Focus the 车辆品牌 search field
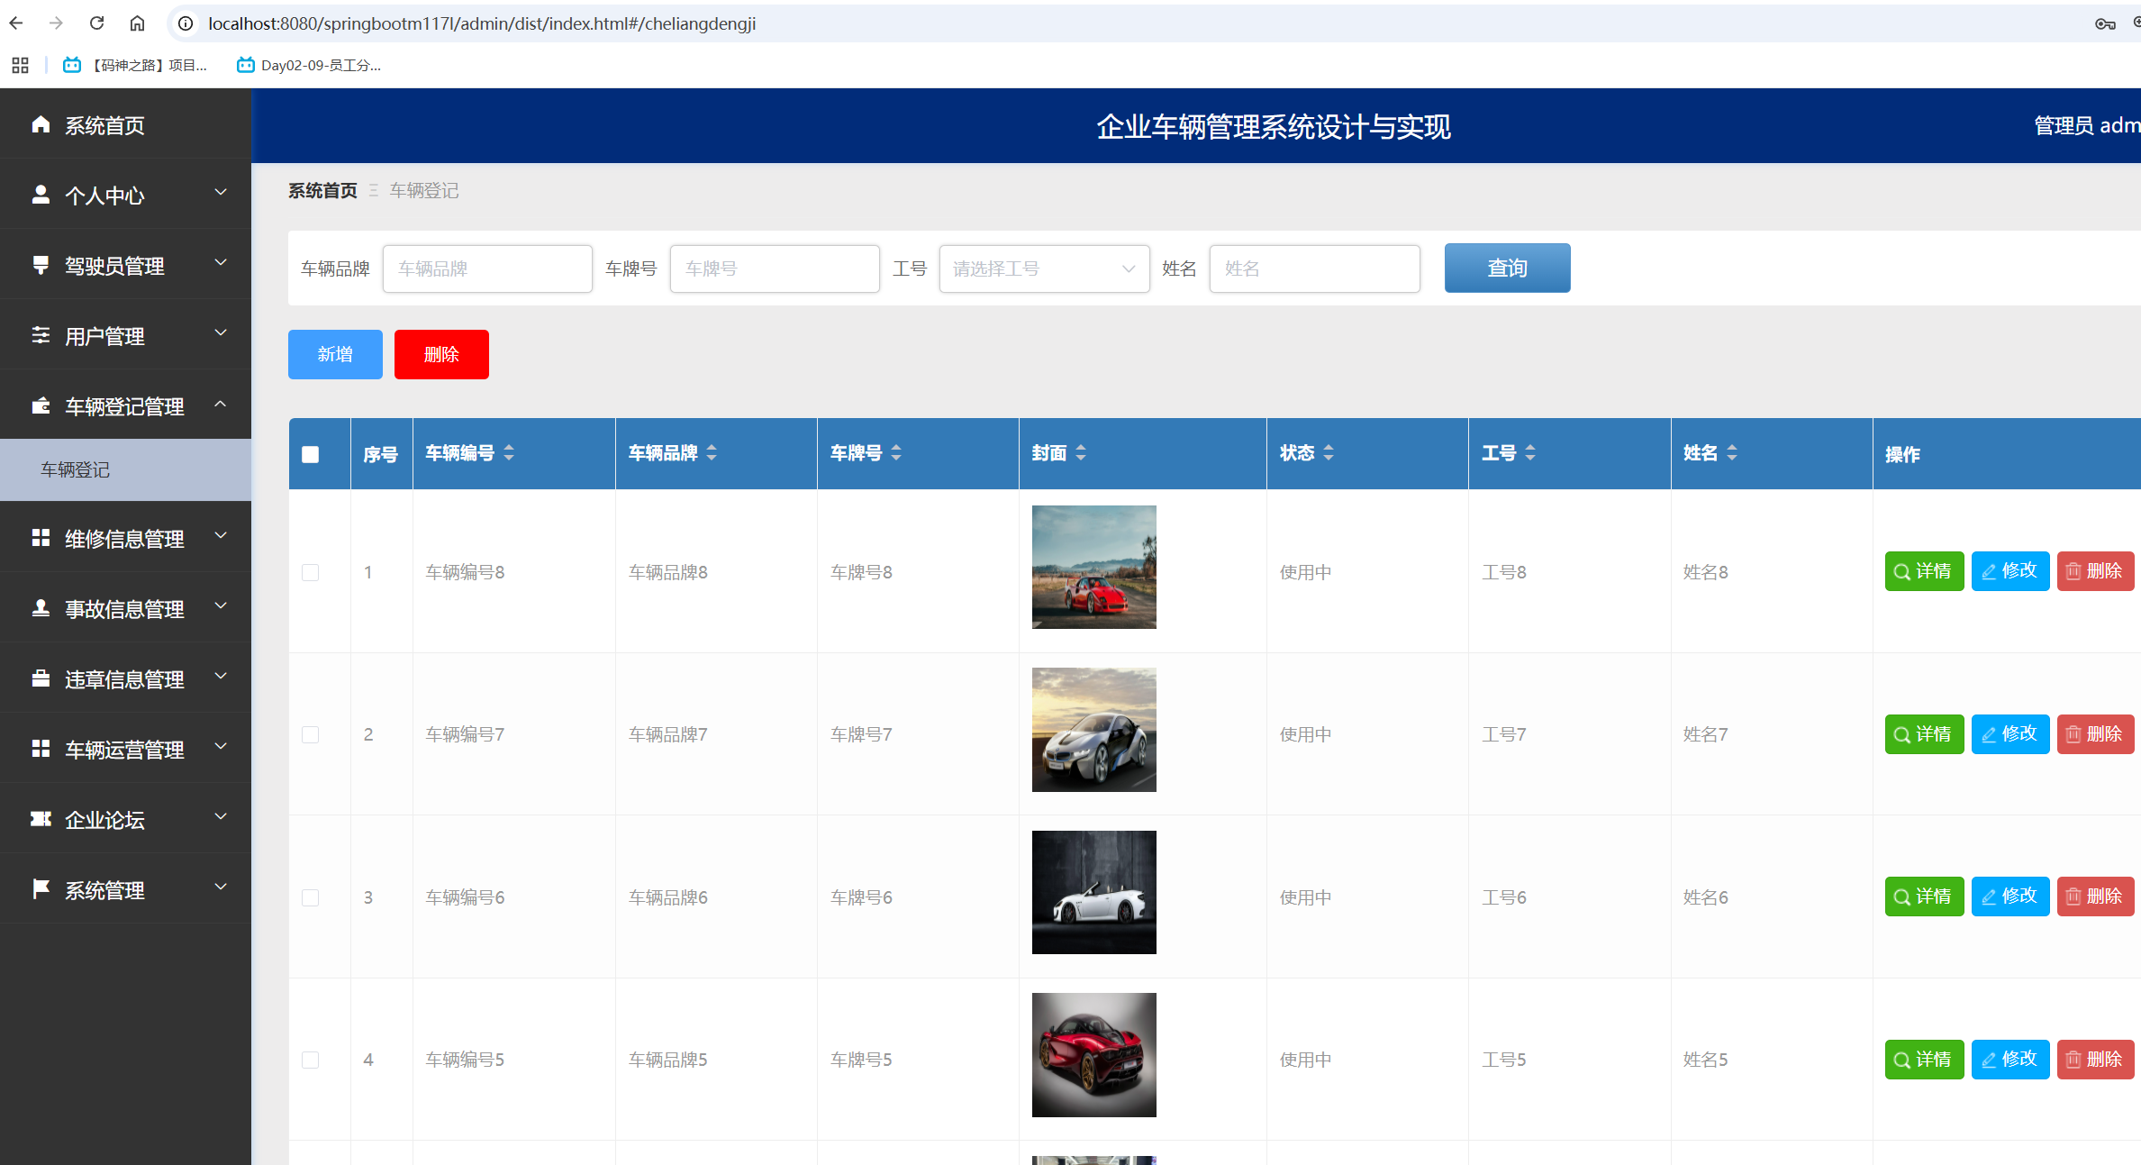The height and width of the screenshot is (1165, 2141). pos(487,268)
